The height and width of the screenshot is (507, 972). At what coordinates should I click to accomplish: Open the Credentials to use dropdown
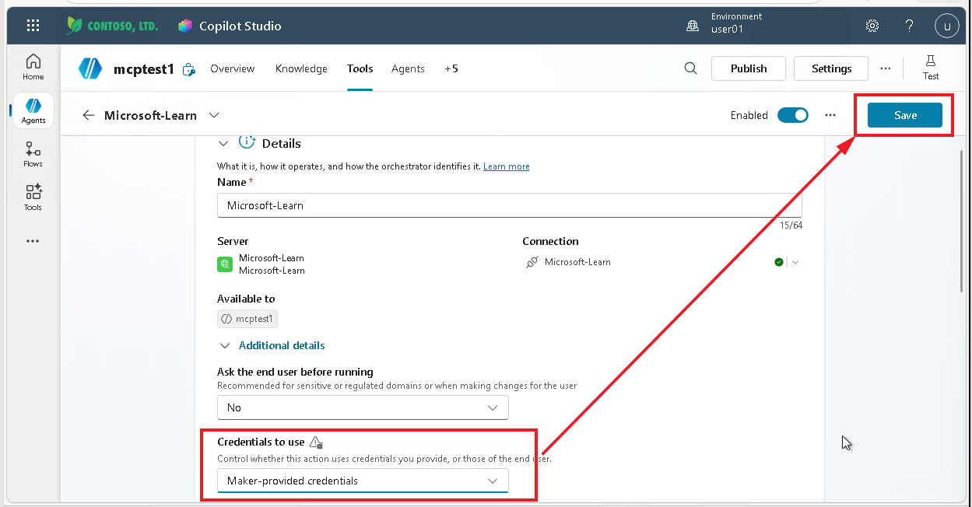point(363,481)
